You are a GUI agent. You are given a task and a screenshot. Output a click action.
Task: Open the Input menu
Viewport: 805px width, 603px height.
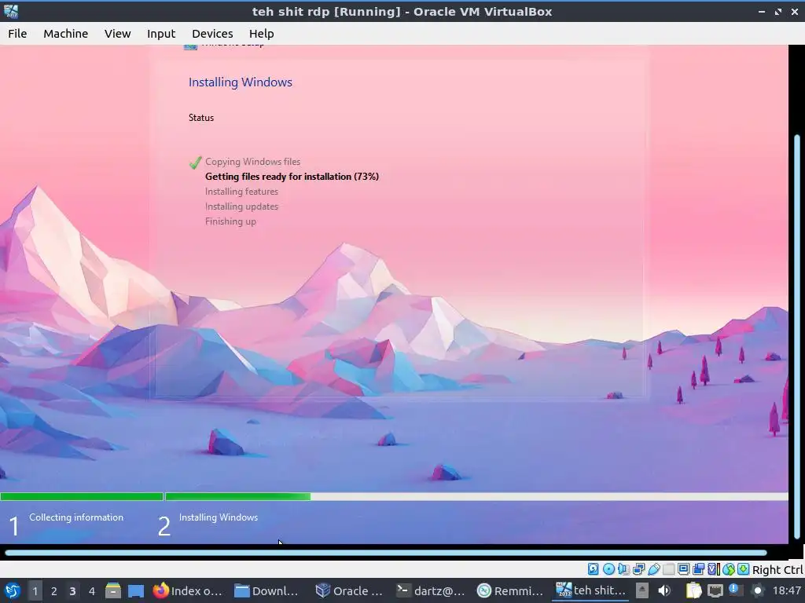pyautogui.click(x=161, y=33)
